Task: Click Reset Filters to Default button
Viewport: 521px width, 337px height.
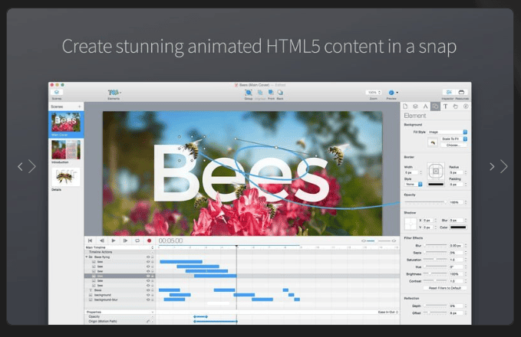Action: pos(444,288)
